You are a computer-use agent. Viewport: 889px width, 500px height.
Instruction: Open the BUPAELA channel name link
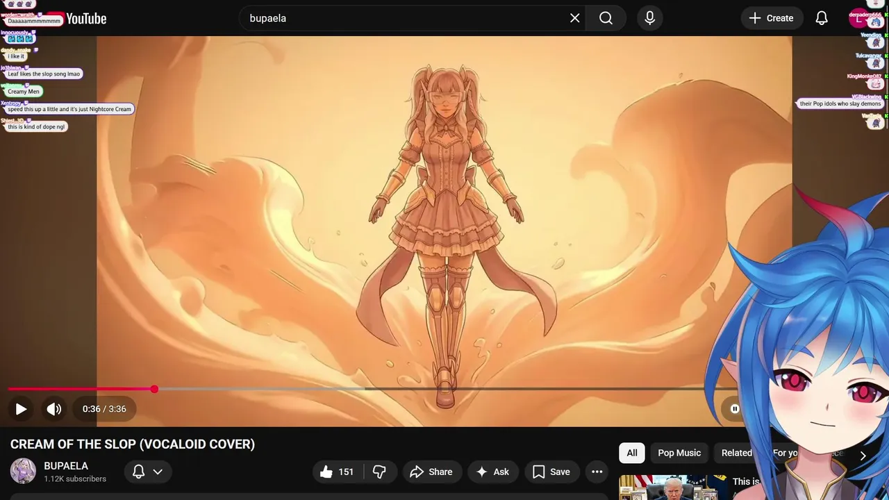66,466
